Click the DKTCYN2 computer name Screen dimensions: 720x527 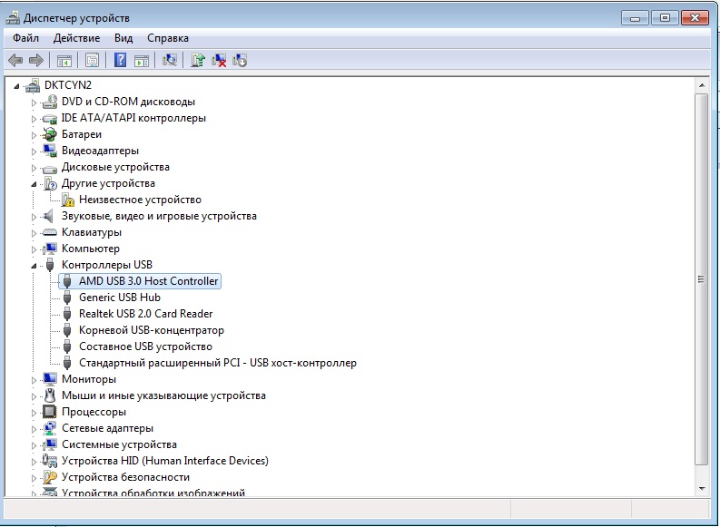tap(68, 85)
